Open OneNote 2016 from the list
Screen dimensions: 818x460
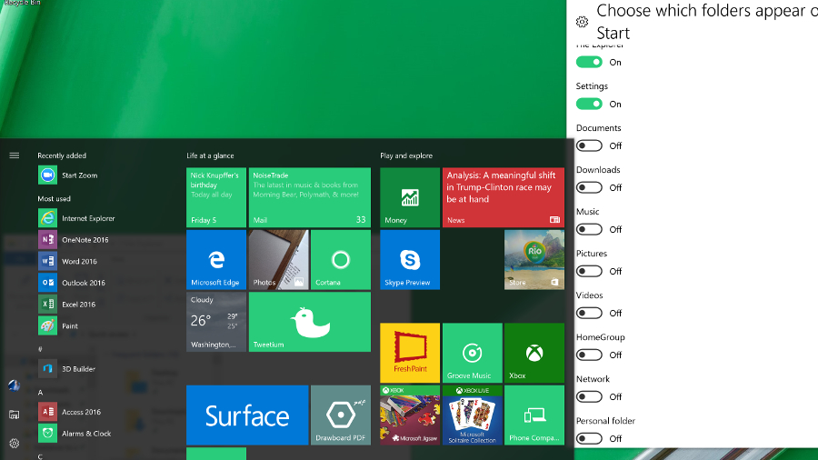(47, 239)
